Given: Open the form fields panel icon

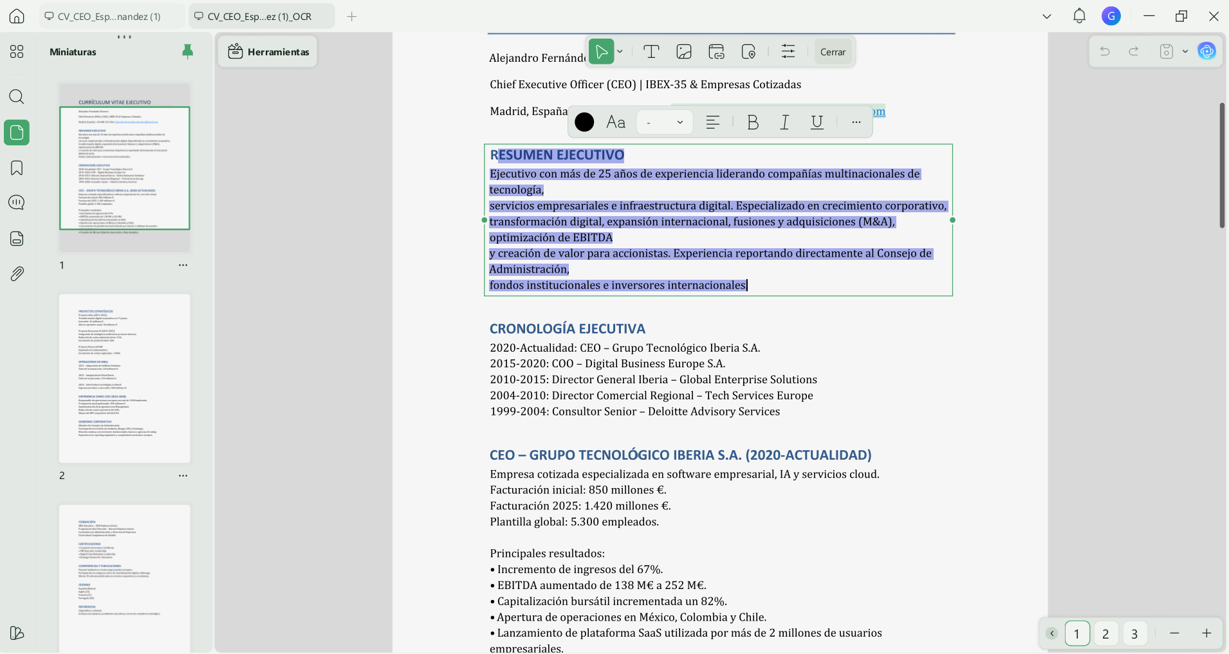Looking at the screenshot, I should (x=17, y=238).
